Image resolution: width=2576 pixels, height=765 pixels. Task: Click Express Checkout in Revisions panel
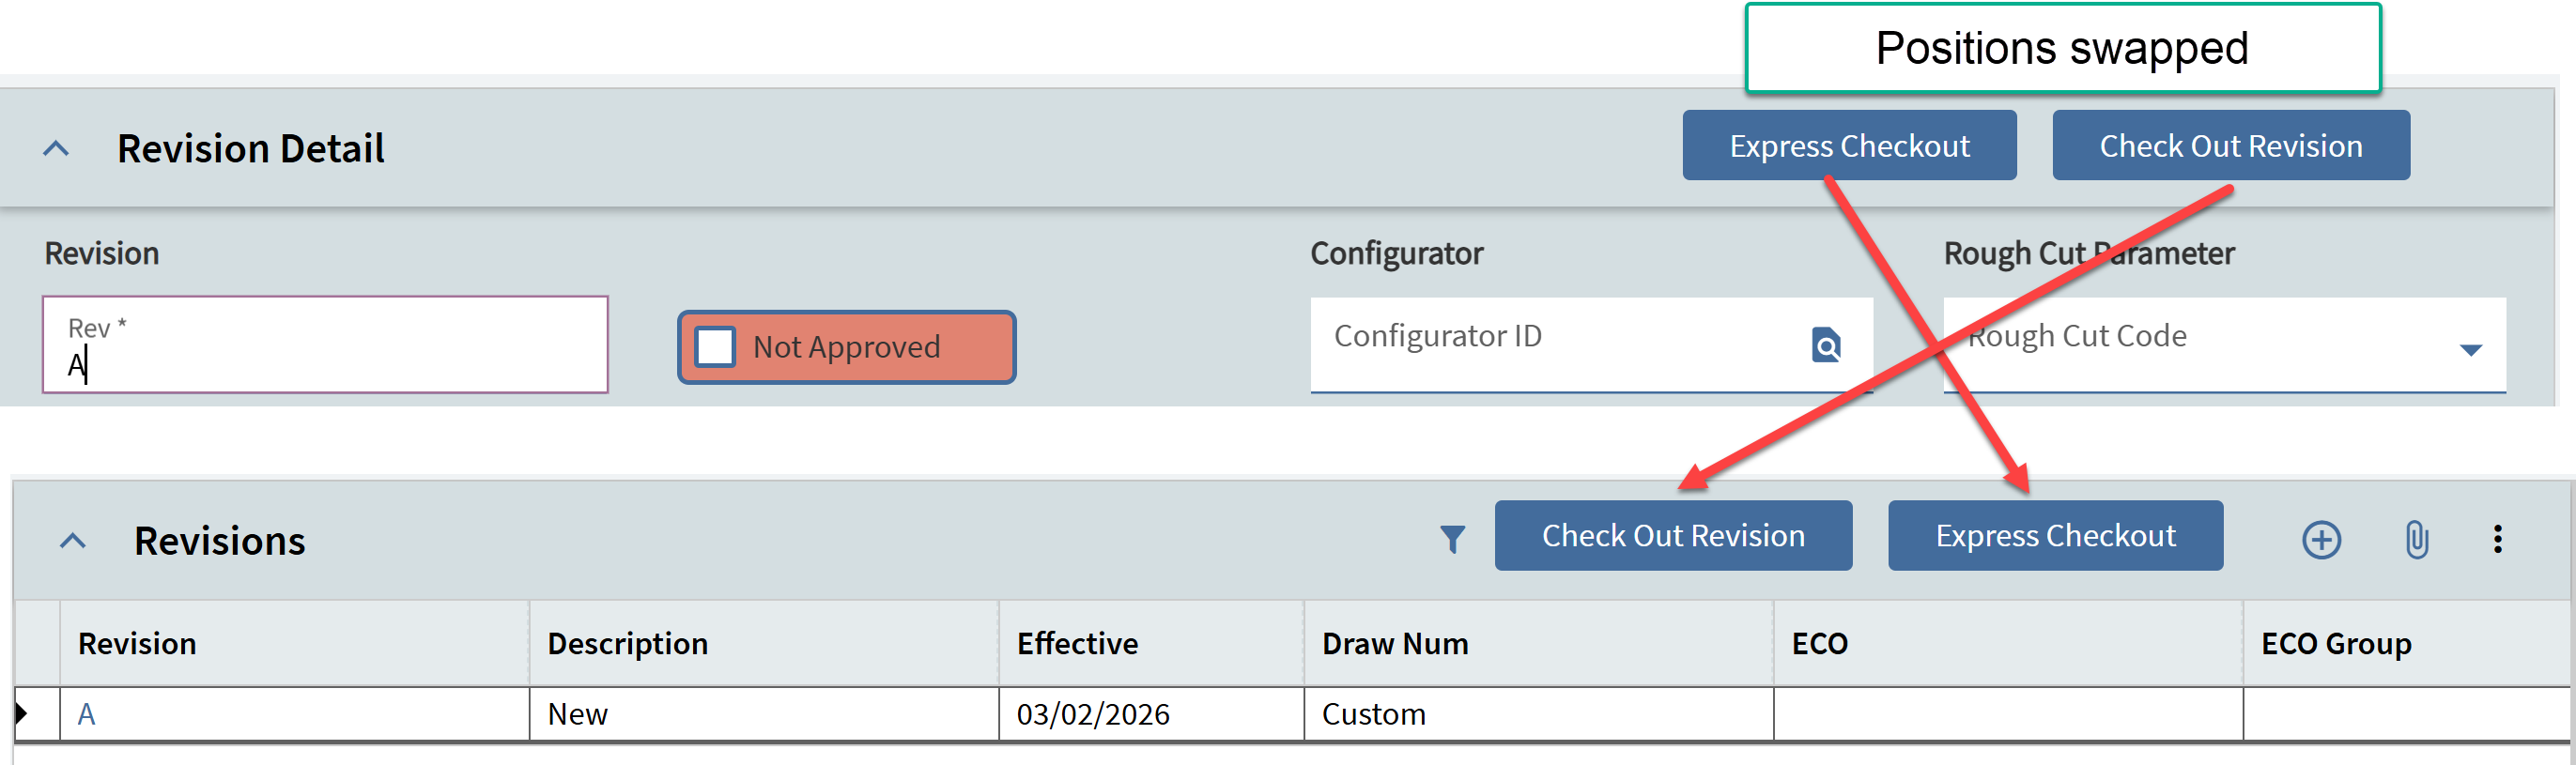click(x=2054, y=536)
